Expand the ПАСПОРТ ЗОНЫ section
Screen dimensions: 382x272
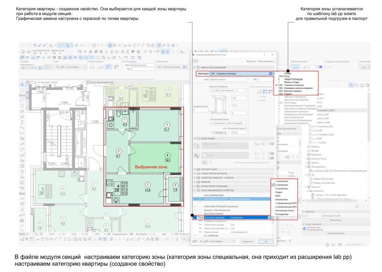(x=195, y=169)
